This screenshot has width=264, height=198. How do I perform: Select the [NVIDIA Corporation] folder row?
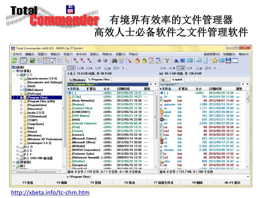pos(110,150)
